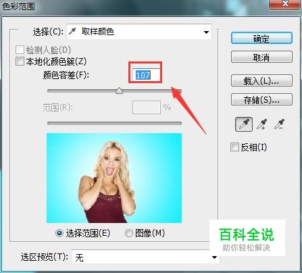The image size is (302, 273).
Task: Click the 存储(S)... button
Action: [261, 99]
